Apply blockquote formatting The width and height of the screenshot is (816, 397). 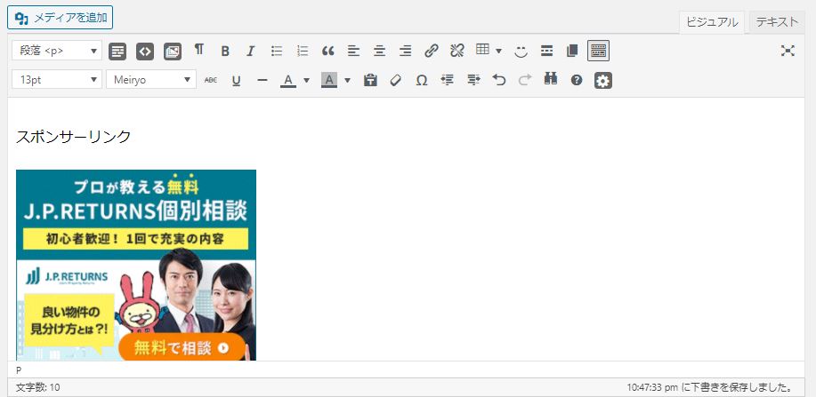(327, 51)
